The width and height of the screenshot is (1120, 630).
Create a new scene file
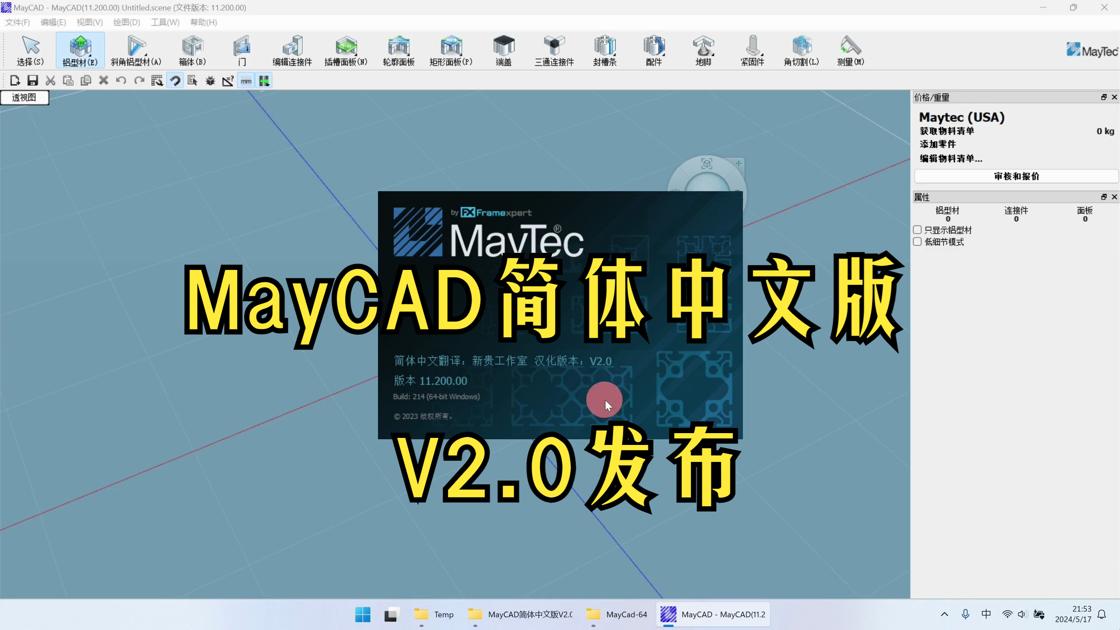click(x=15, y=80)
